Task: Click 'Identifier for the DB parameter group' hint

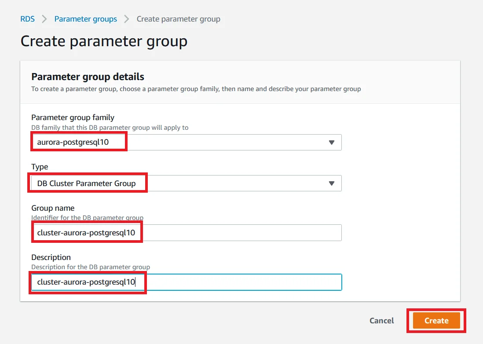Action: 88,218
